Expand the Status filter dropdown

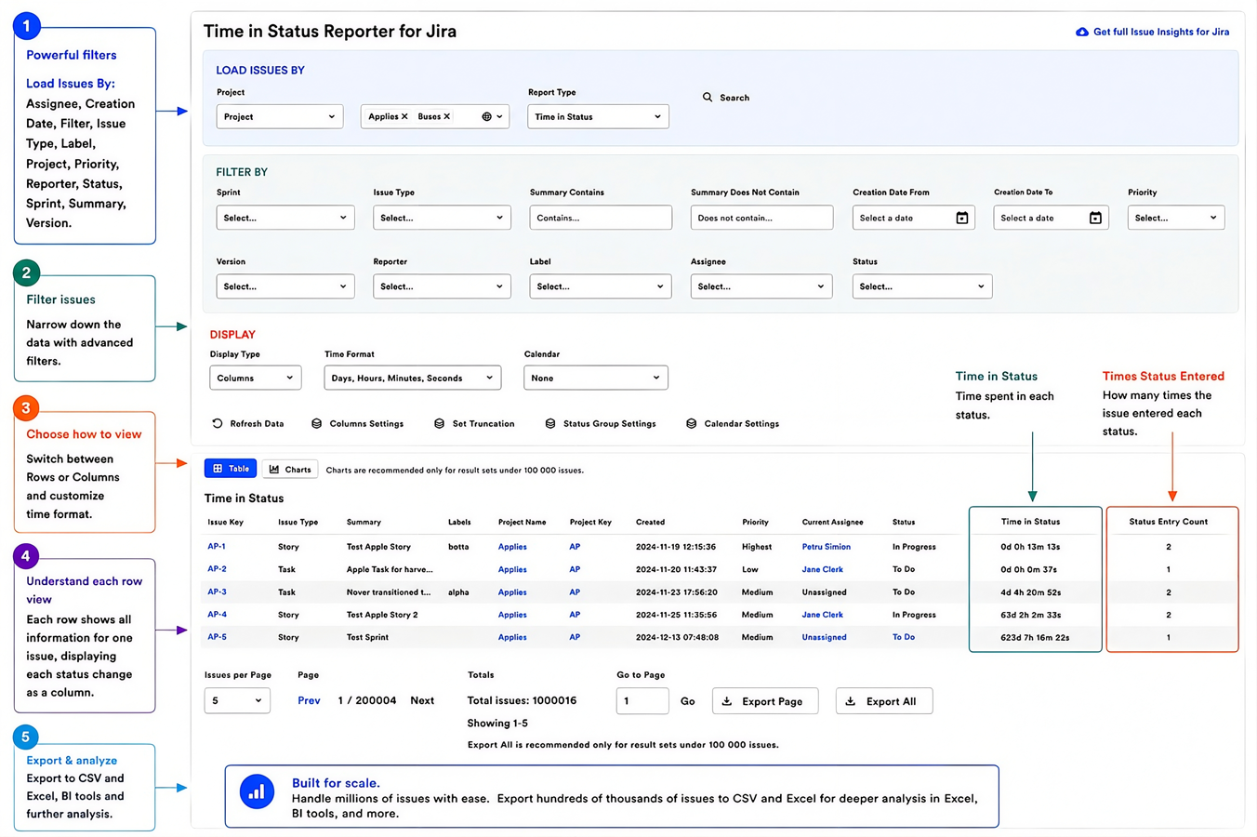[922, 286]
